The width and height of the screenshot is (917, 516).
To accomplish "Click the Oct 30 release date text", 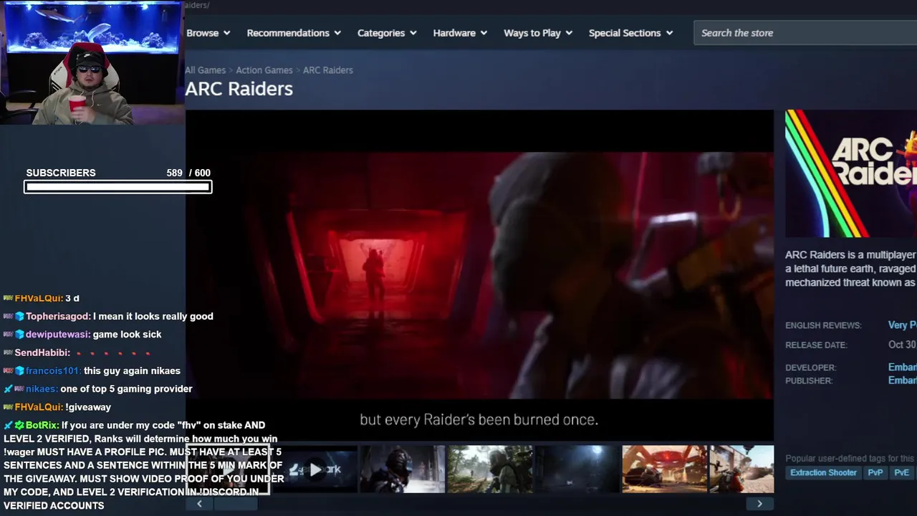I will 903,345.
